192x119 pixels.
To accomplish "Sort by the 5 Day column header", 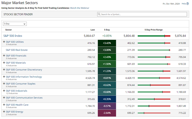I will pyautogui.click(x=107, y=30).
